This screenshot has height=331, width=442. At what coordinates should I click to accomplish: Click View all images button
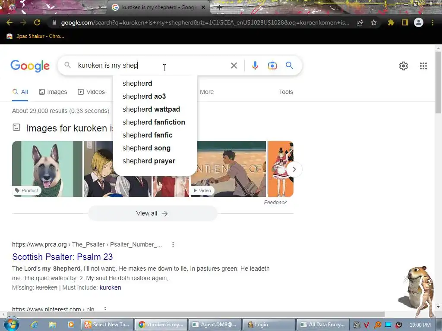(x=152, y=214)
